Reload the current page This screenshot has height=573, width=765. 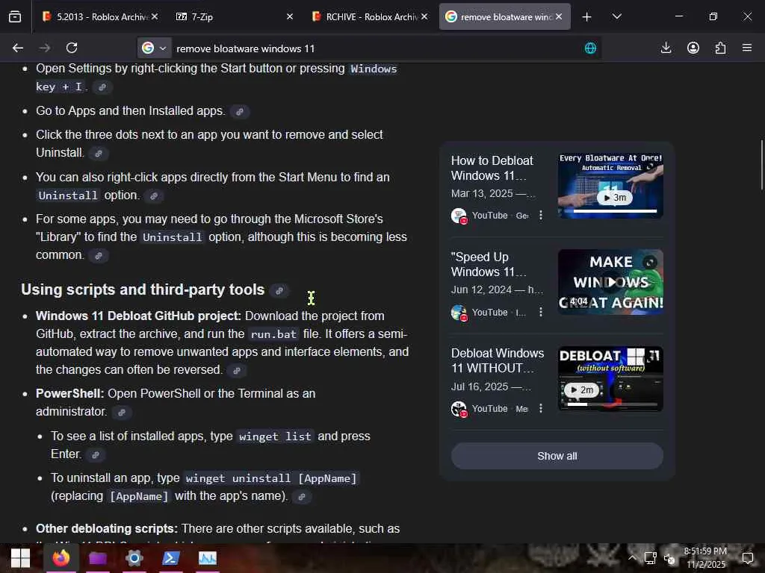(72, 48)
